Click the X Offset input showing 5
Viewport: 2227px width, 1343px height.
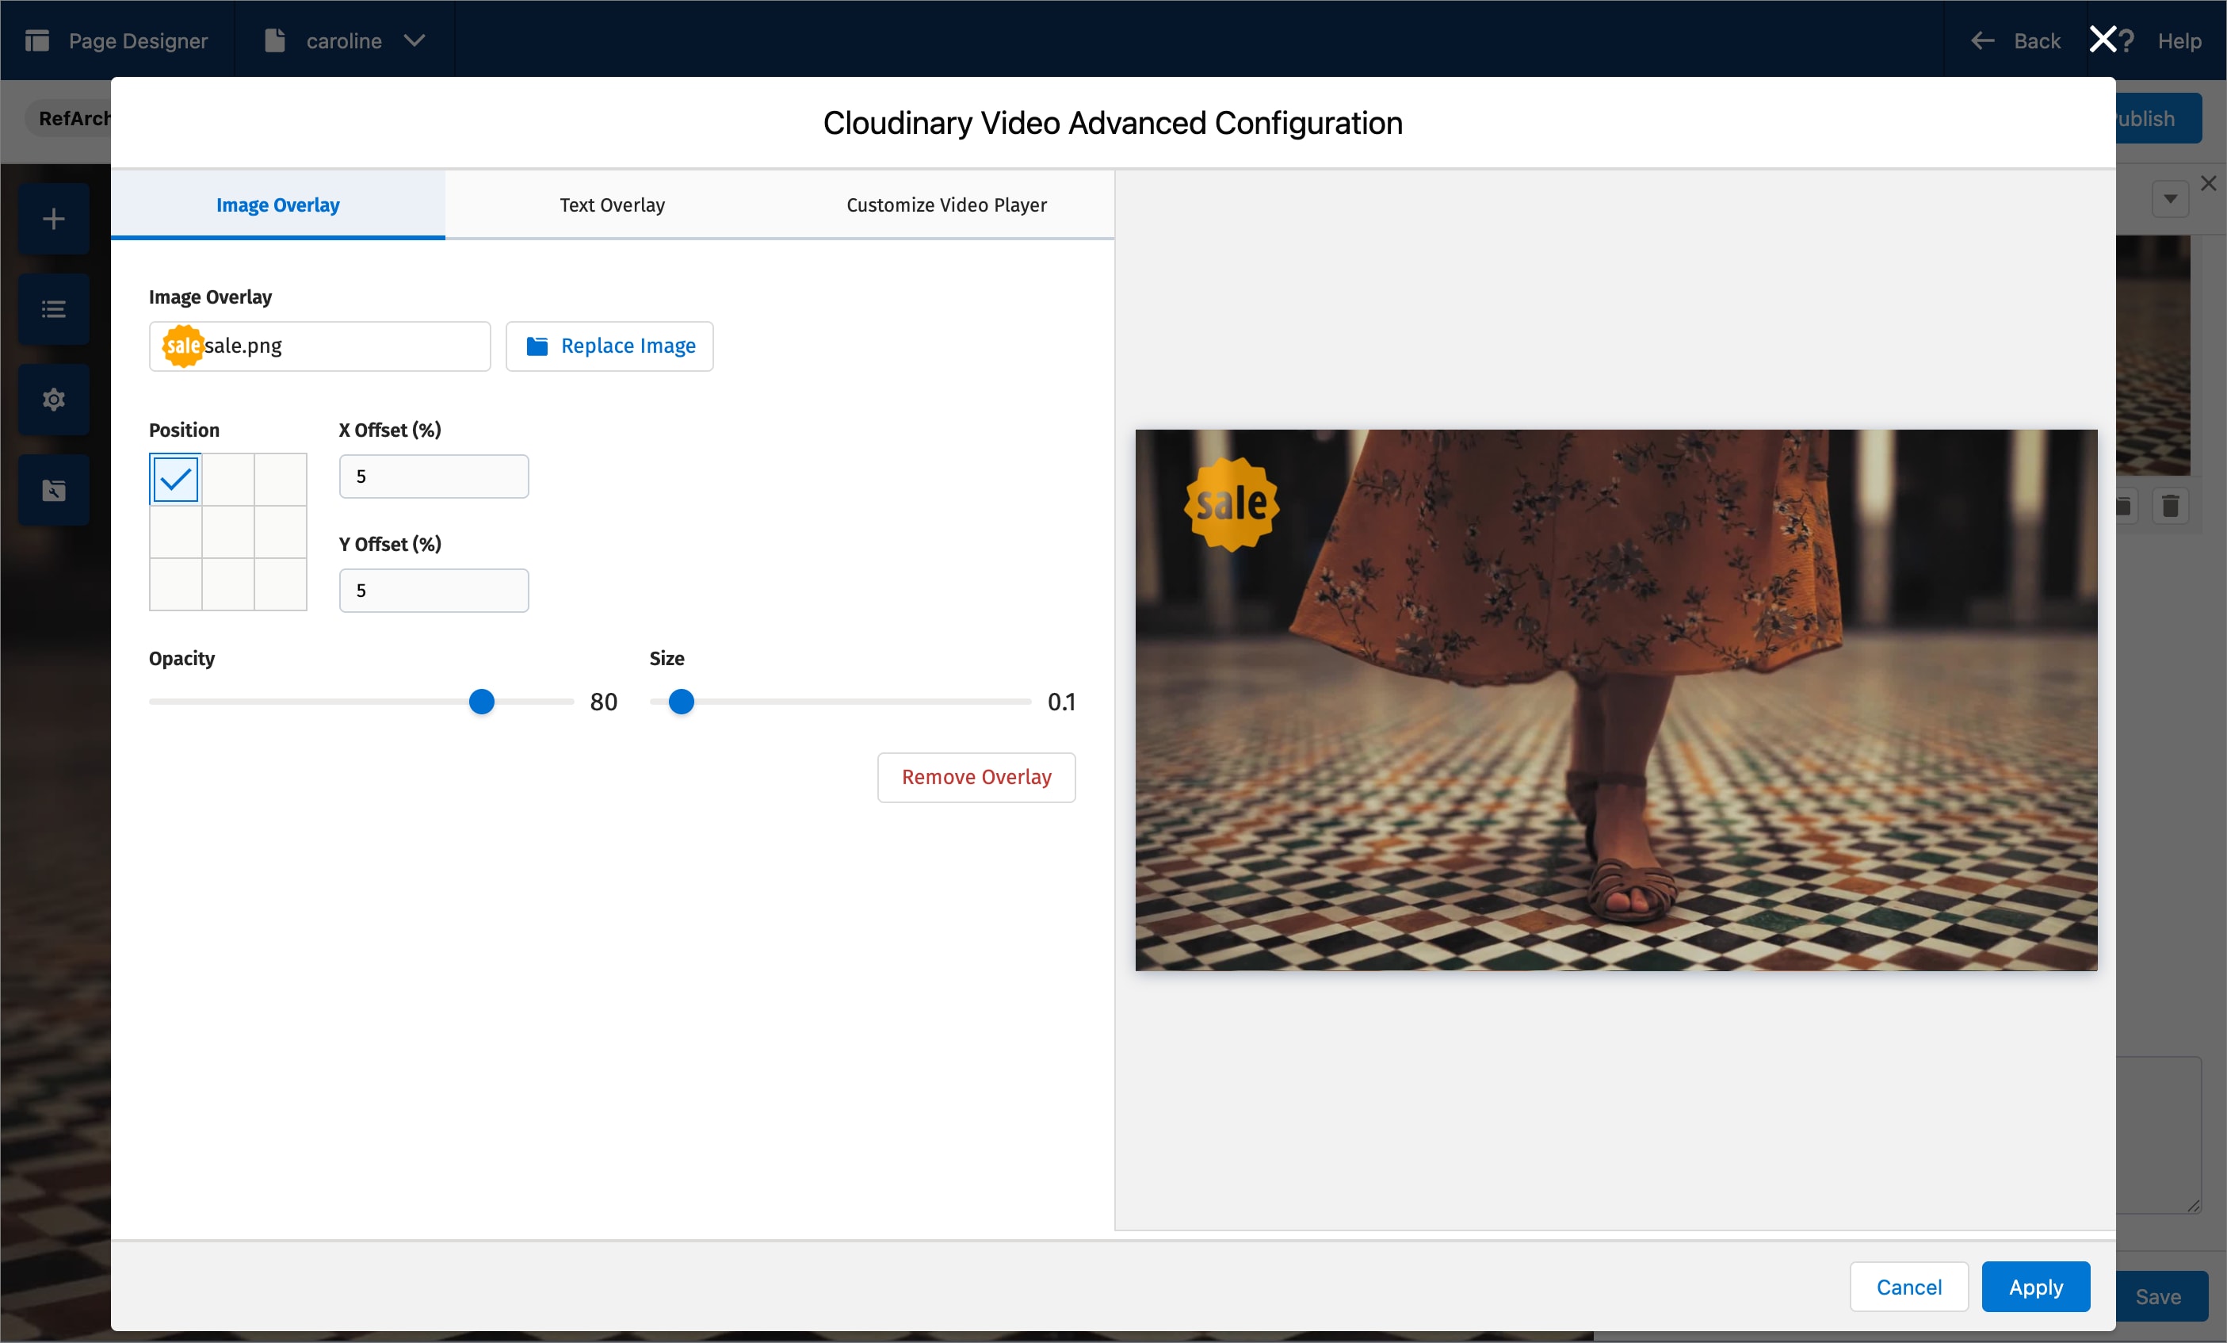click(x=434, y=476)
